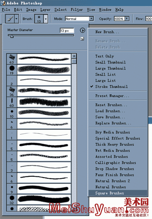Image resolution: width=152 pixels, height=219 pixels.
Task: Select Small List view option
Action: click(118, 74)
